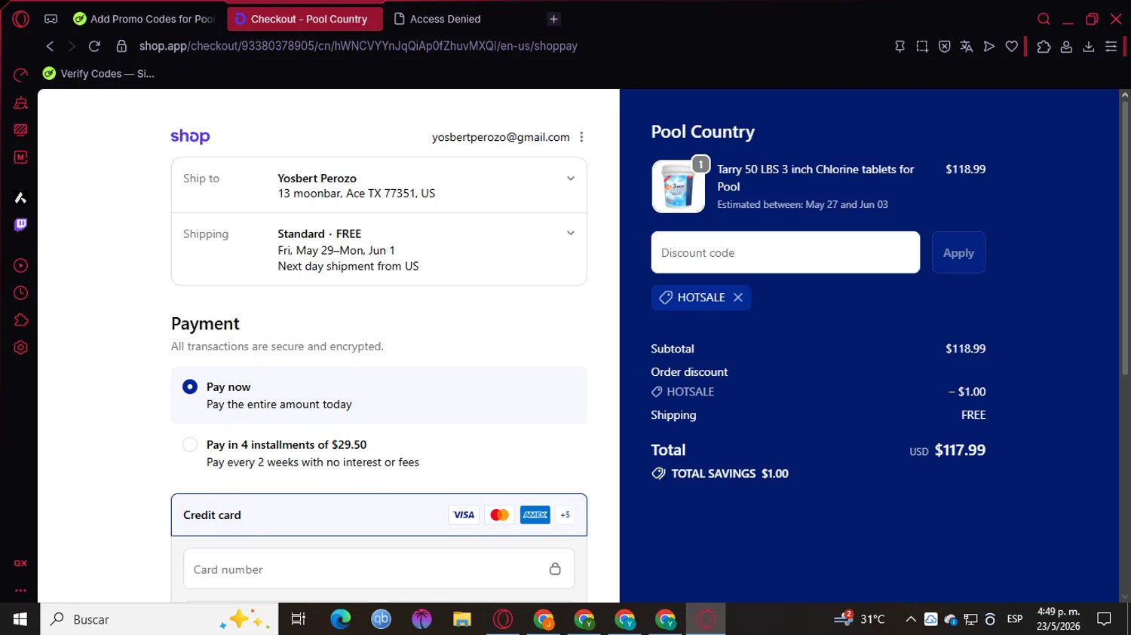
Task: Open history clock in the sidebar
Action: pyautogui.click(x=20, y=293)
